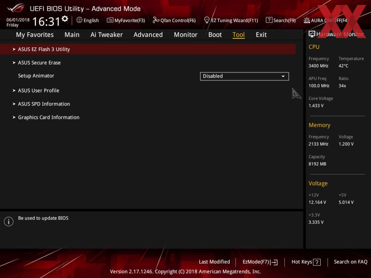Click Last Modified
The width and height of the screenshot is (371, 278).
214,262
